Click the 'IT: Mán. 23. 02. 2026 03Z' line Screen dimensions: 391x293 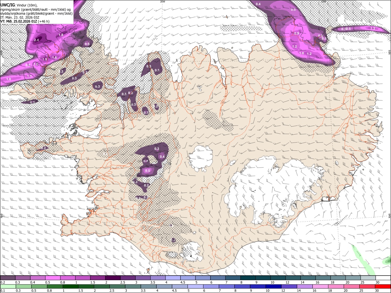coord(20,17)
